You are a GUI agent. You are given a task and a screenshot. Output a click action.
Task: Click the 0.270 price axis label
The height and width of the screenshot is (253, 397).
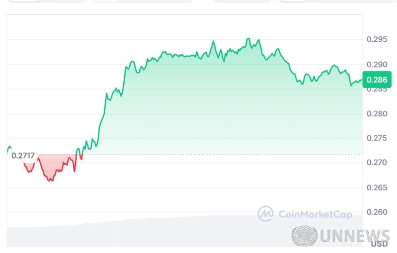[376, 163]
